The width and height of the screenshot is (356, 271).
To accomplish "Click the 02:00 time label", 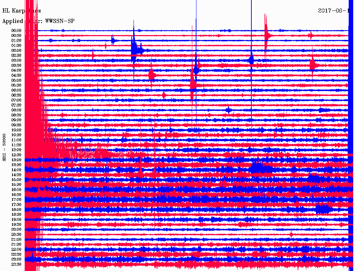I will point(16,50).
